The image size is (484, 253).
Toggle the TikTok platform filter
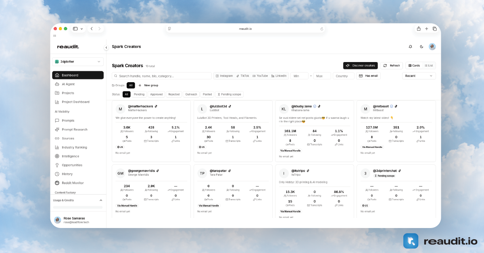[243, 76]
